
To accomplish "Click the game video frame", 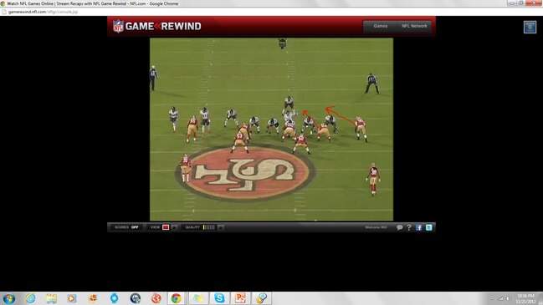I will coord(271,130).
